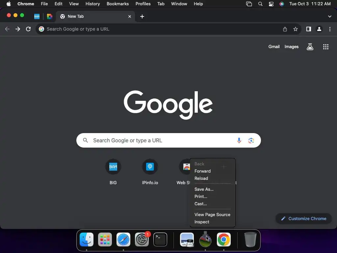Open the Window menu

179,4
